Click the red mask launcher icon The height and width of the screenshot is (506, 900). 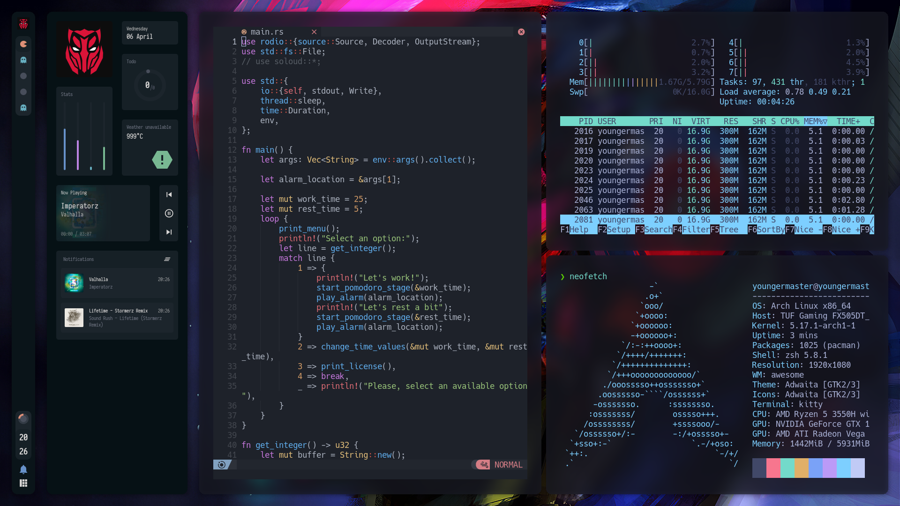coord(23,24)
